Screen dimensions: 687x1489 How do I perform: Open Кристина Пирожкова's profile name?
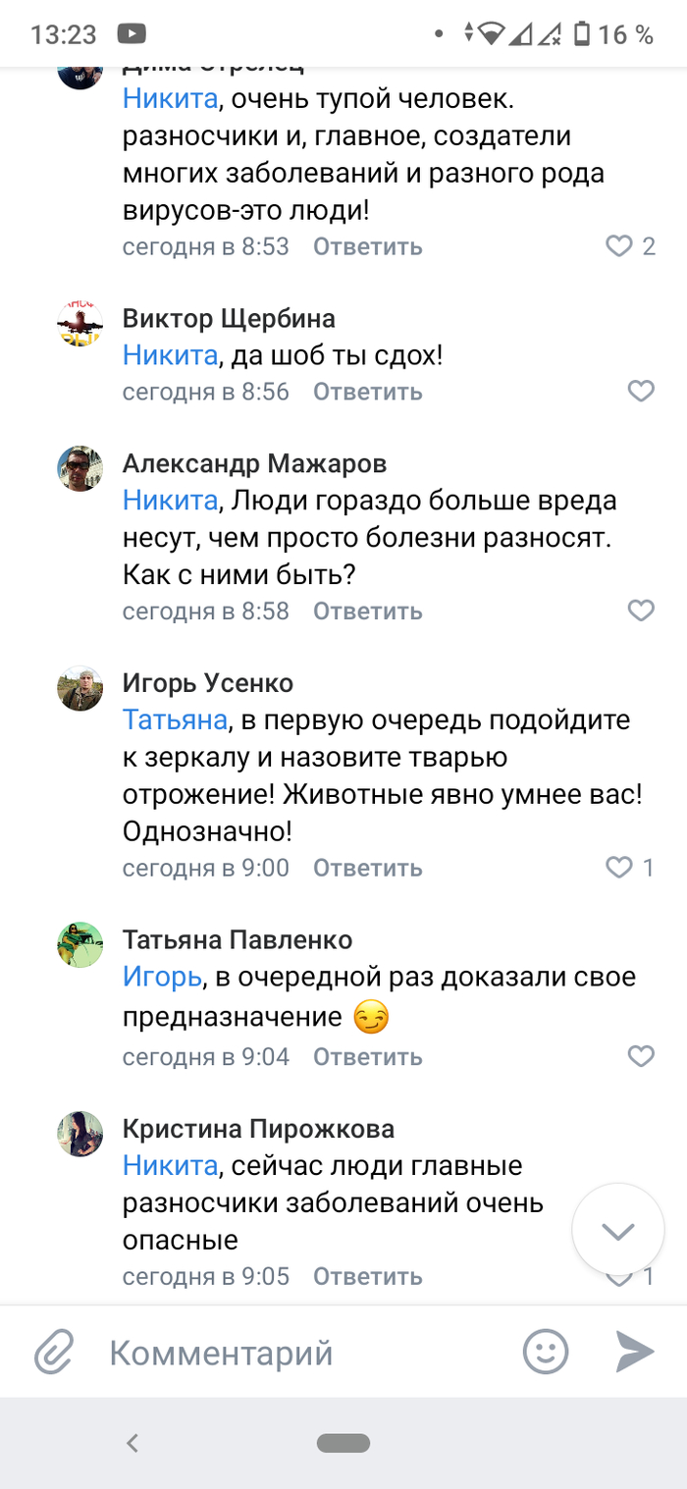coord(258,1129)
